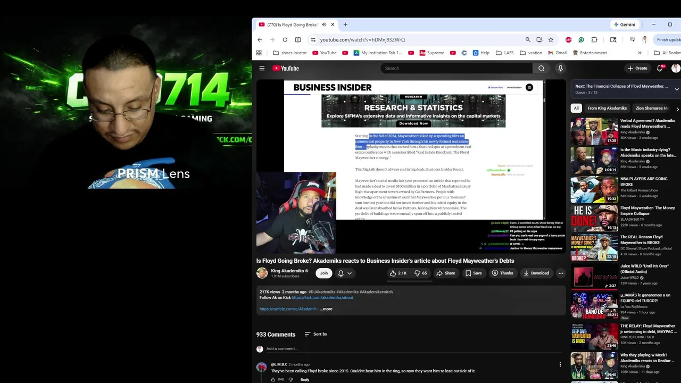Select the All filter chip
Viewport: 681px width, 383px height.
[x=576, y=108]
